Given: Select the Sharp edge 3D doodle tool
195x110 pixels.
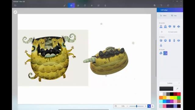Looking at the screenshot, I should 161,53.
